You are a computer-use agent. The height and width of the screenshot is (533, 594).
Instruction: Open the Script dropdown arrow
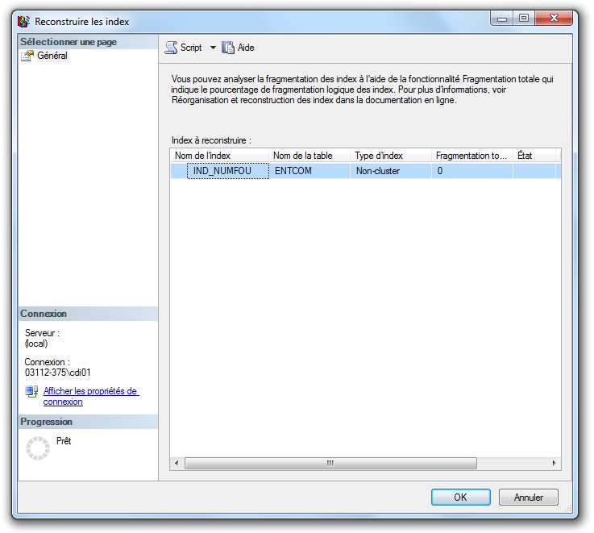pyautogui.click(x=213, y=48)
